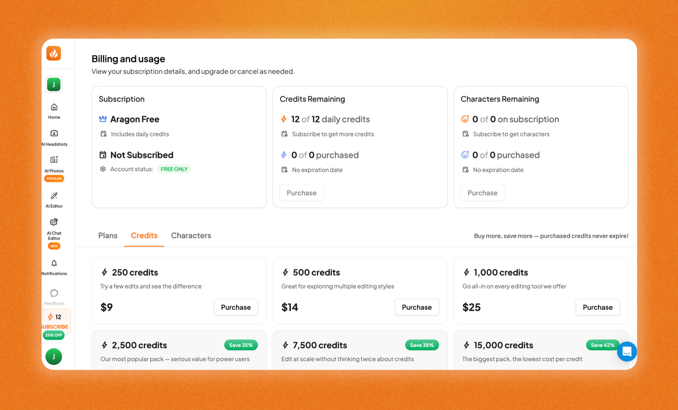The height and width of the screenshot is (410, 678).
Task: Click the Aragon flame logo
Action: click(54, 53)
